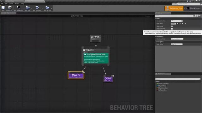Click the property matrix grid icon
The height and width of the screenshot is (113, 202).
[196, 16]
